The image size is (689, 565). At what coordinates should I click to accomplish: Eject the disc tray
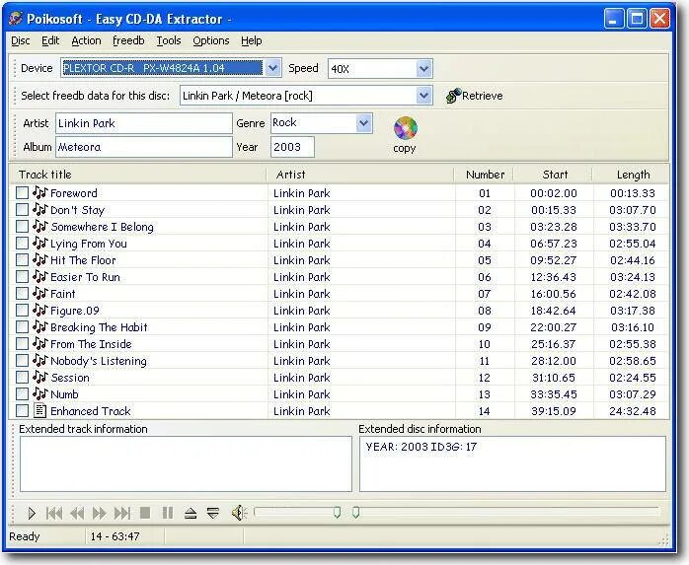pos(191,513)
